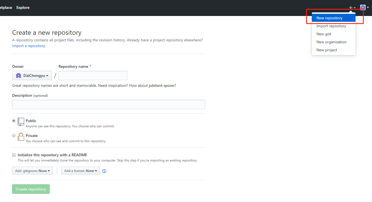The width and height of the screenshot is (372, 202).
Task: Expand the Owner DaiChongyu dropdown
Action: [x=32, y=76]
